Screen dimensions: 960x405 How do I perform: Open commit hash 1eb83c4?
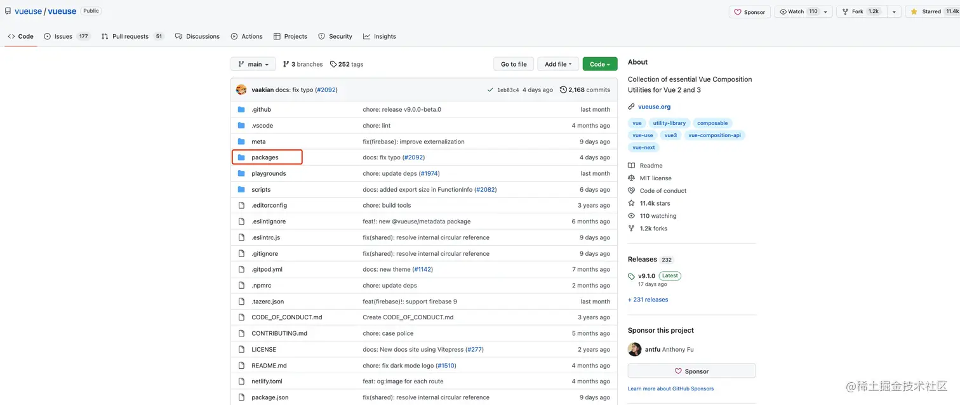508,90
